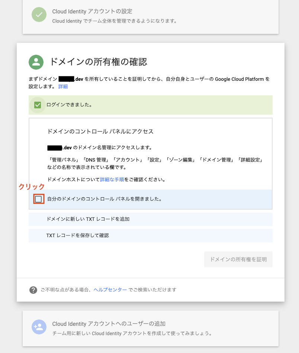299x353 pixels.
Task: Open the ヘルプセンター link
Action: click(110, 290)
